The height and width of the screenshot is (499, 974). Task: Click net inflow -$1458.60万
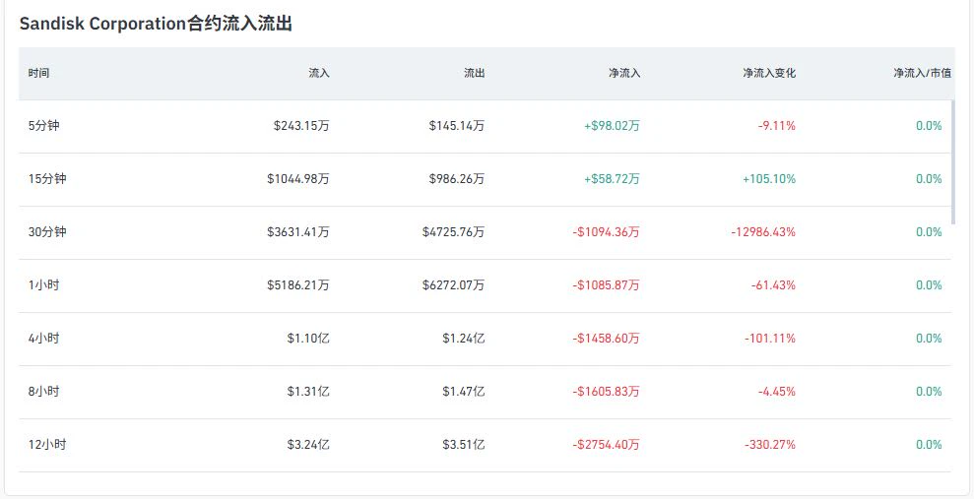pos(607,339)
